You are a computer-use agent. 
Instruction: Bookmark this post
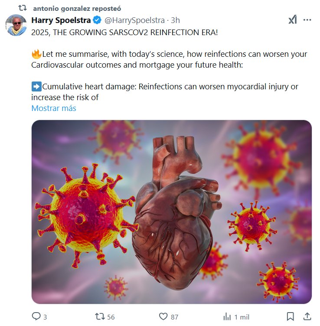(x=291, y=316)
